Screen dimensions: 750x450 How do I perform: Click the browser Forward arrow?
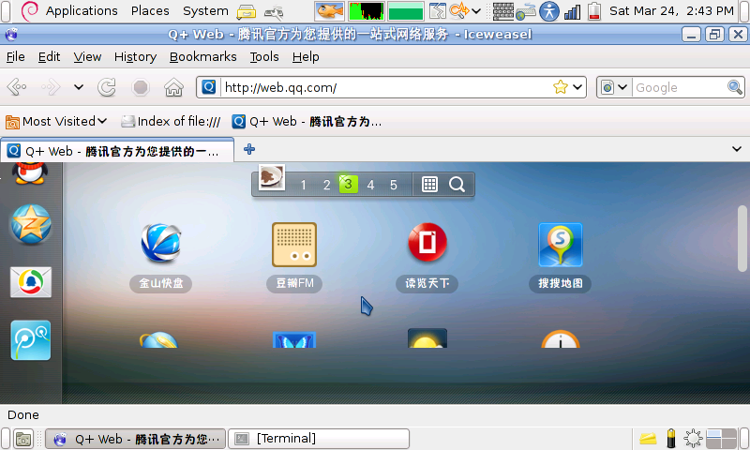tap(51, 87)
